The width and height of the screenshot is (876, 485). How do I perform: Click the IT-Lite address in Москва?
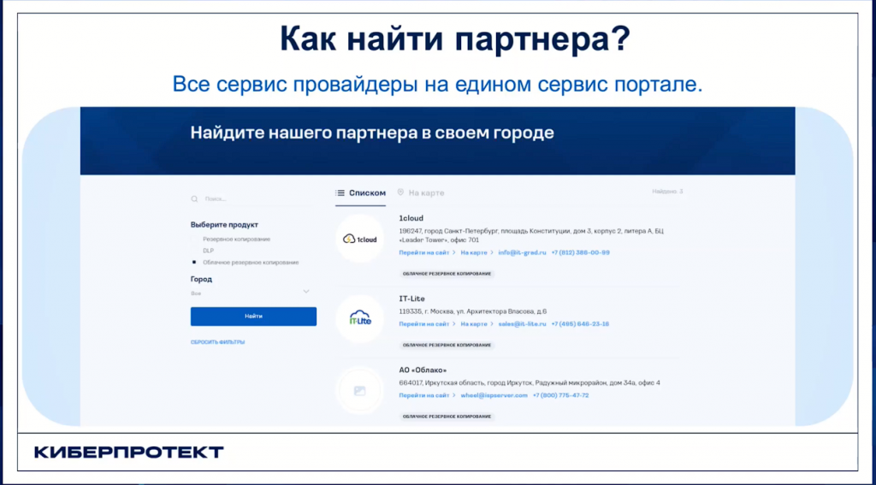click(x=472, y=311)
